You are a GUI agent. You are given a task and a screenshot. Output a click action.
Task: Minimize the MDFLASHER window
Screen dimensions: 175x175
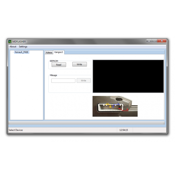pos(149,41)
